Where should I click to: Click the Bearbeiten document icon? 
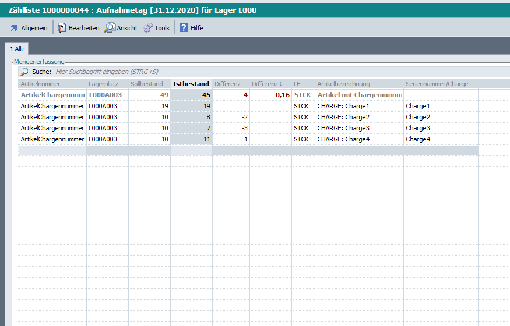62,28
